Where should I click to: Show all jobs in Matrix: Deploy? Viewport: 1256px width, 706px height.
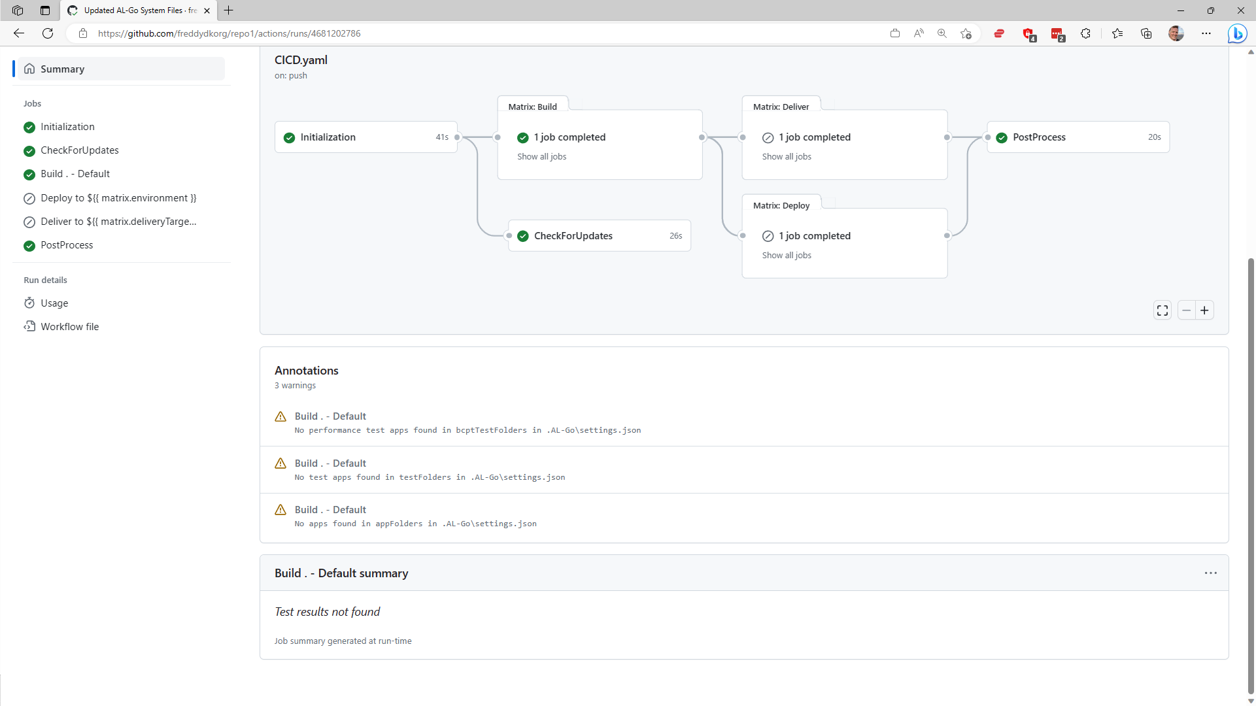pos(786,255)
